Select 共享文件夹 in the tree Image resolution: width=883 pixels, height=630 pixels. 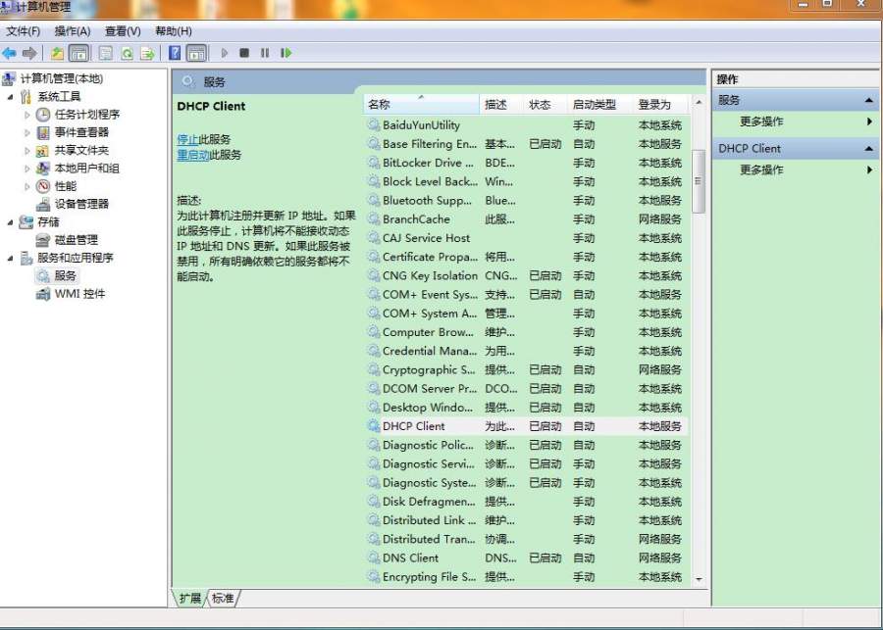[81, 150]
